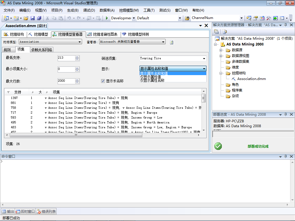Switch to the 挖掘准确性图表 tab
The height and width of the screenshot is (221, 295).
click(102, 34)
